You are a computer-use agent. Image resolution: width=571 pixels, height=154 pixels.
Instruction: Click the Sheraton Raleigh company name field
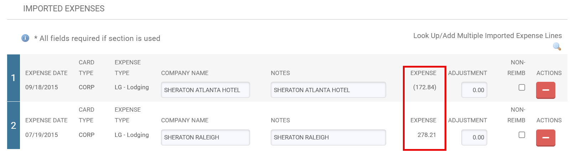point(205,138)
